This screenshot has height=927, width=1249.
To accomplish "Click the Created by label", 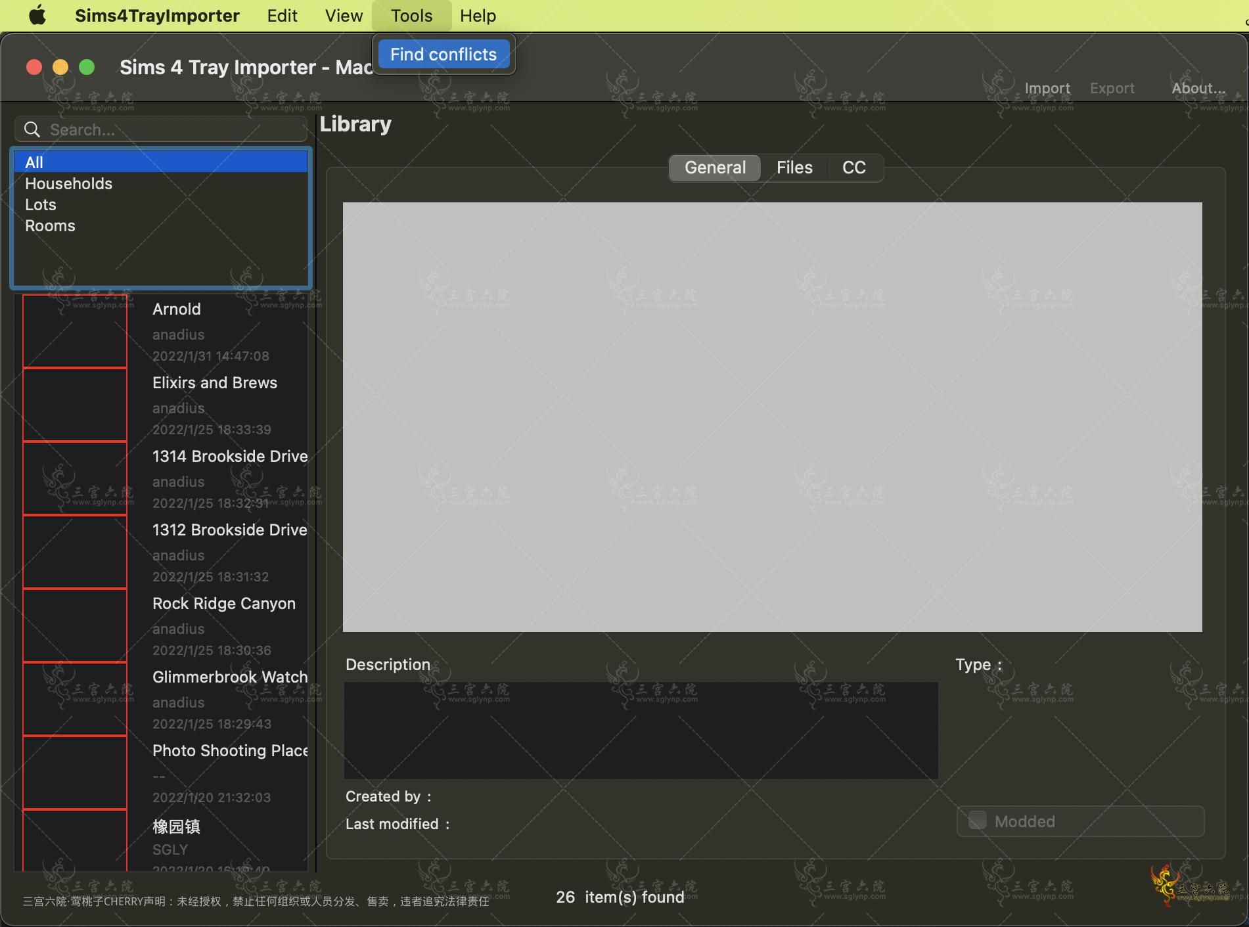I will pyautogui.click(x=388, y=796).
